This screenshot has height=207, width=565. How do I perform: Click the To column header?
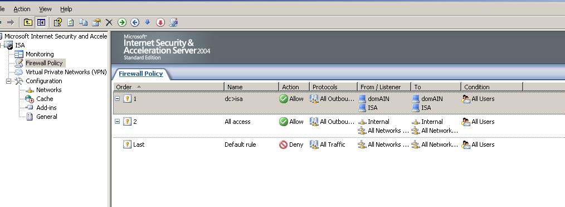coord(436,87)
